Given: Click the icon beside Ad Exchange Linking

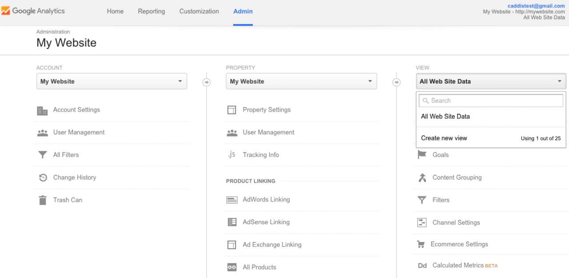Looking at the screenshot, I should pos(232,245).
